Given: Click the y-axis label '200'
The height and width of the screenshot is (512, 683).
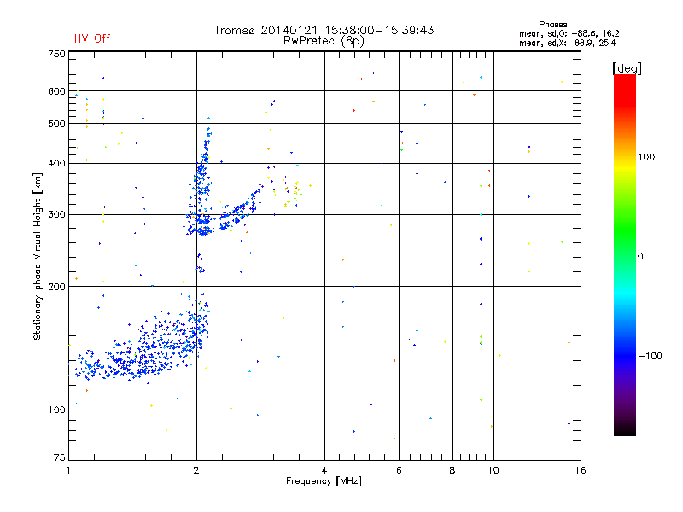Looking at the screenshot, I should coord(56,287).
